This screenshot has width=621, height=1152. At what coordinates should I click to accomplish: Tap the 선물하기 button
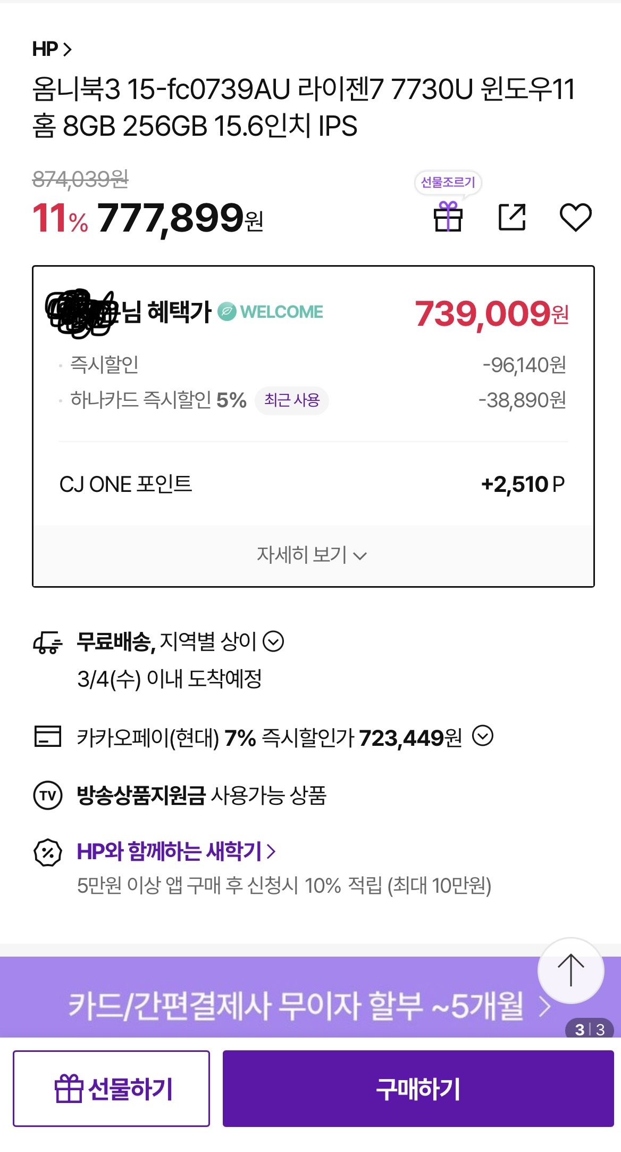(x=111, y=1088)
